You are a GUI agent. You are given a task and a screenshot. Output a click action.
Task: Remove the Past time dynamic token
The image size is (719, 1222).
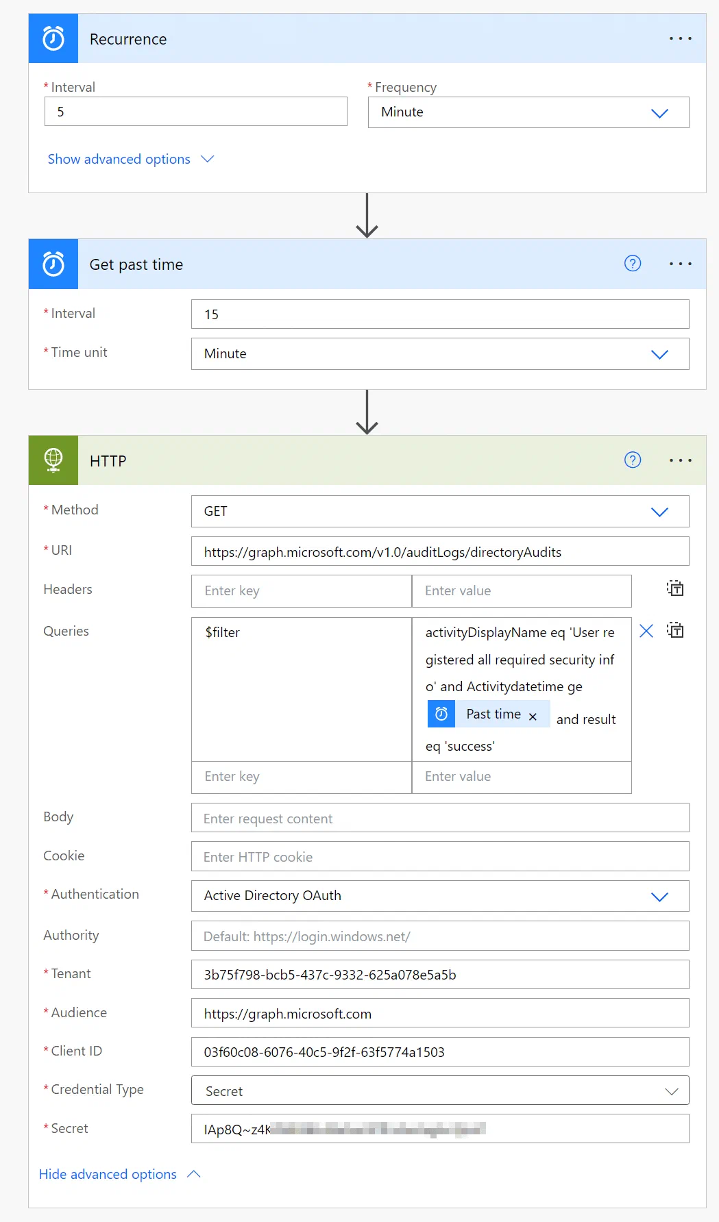tap(533, 716)
